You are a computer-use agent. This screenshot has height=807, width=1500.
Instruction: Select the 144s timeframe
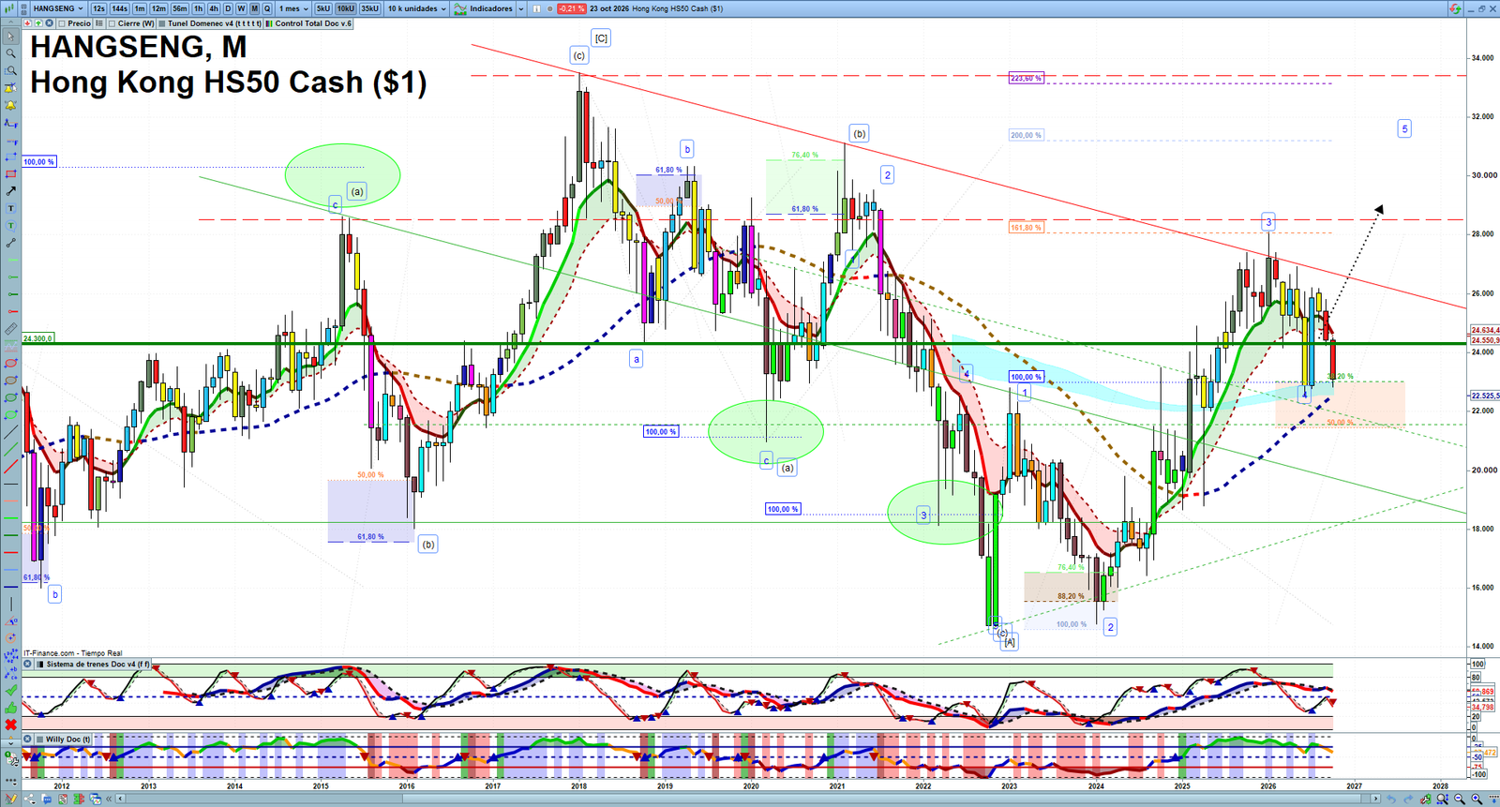[119, 8]
